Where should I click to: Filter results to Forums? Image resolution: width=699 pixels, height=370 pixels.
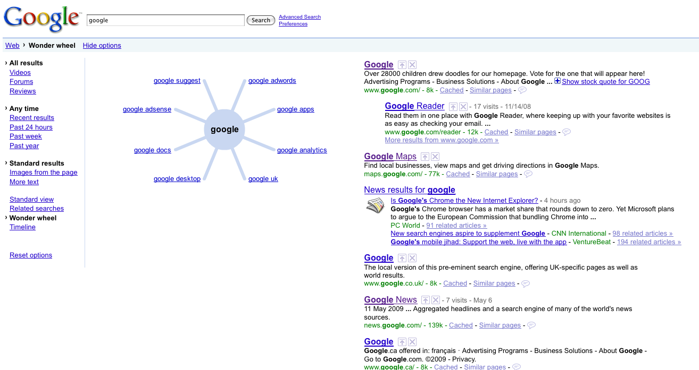tap(21, 82)
